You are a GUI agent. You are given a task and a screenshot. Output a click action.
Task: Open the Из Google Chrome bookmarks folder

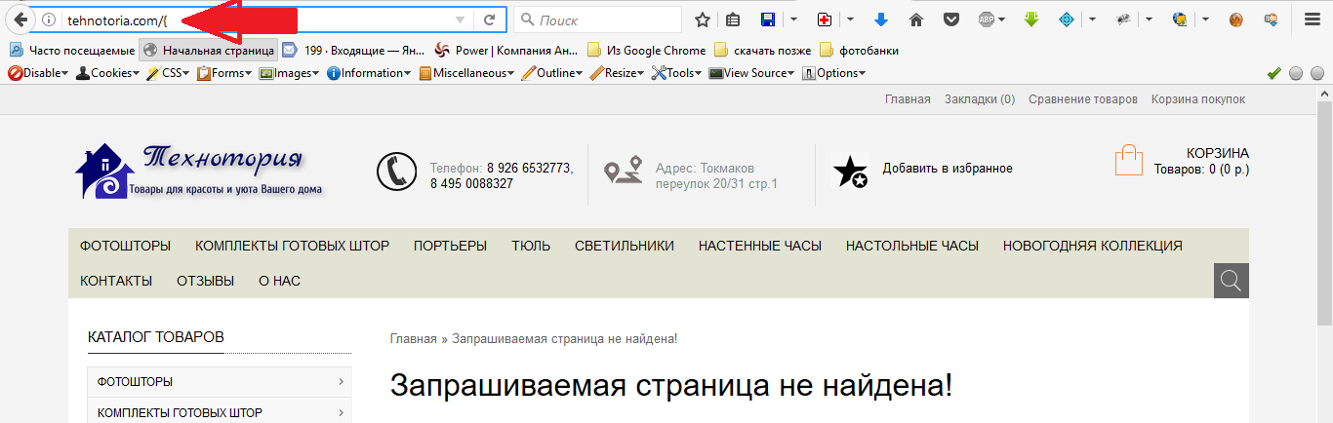pos(647,50)
